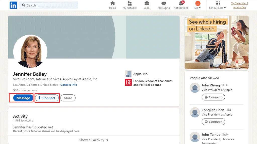The height and width of the screenshot is (144, 257).
Task: Click Vice President, Internet Services headline text
Action: point(55,79)
